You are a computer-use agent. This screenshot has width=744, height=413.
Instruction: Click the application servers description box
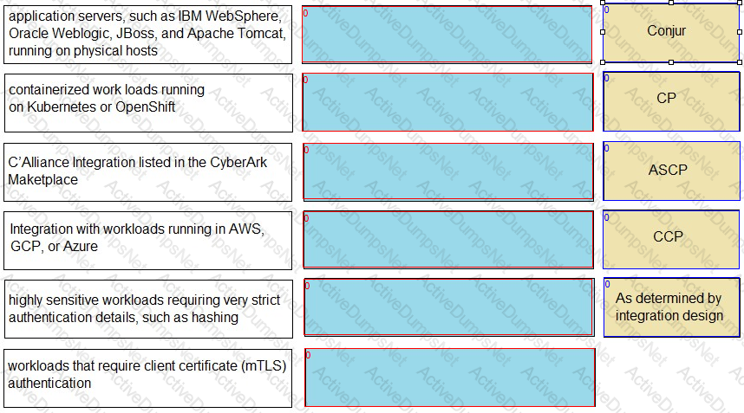point(147,35)
